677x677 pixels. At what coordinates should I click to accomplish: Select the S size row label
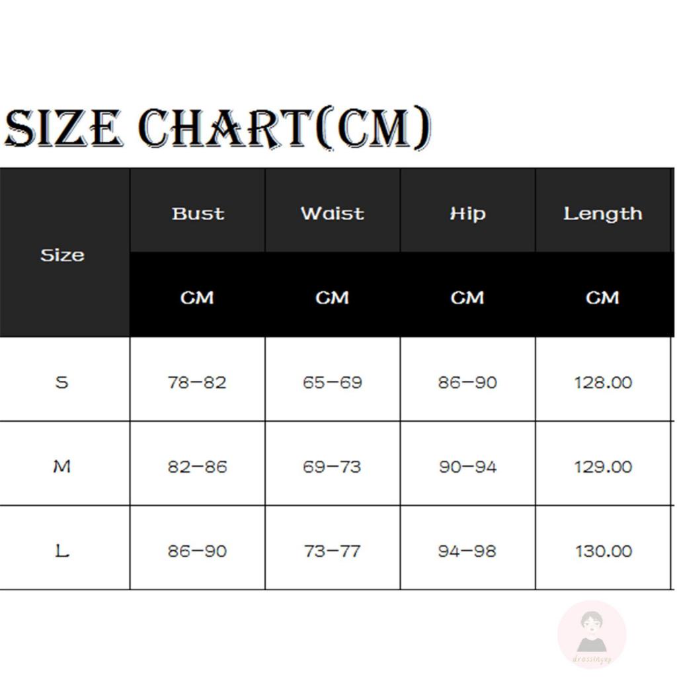(x=62, y=382)
